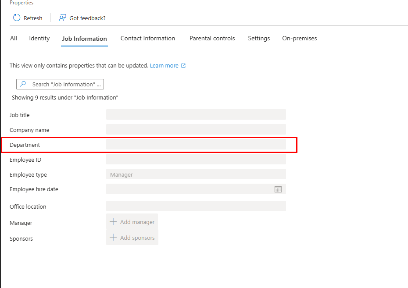Click the external link icon beside Learn more
Screen dimensions: 408x288
[x=183, y=65]
